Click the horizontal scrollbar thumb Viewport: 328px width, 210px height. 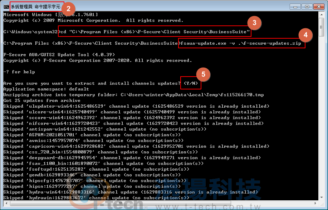pos(121,203)
